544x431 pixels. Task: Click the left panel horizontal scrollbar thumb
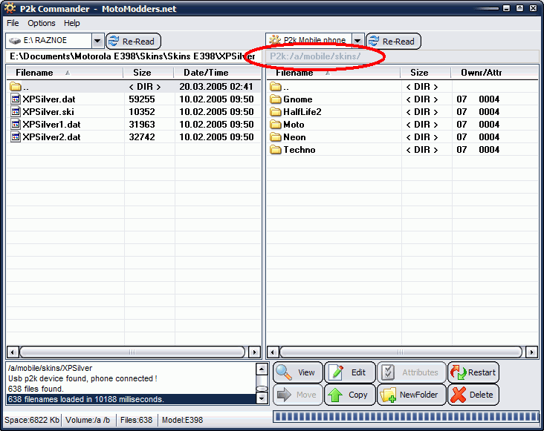click(x=132, y=352)
